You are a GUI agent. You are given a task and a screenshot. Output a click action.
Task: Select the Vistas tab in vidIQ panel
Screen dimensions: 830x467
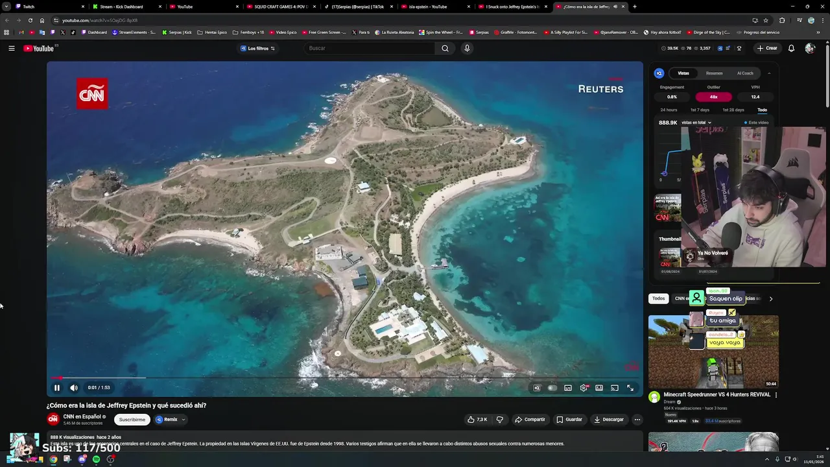(x=683, y=73)
